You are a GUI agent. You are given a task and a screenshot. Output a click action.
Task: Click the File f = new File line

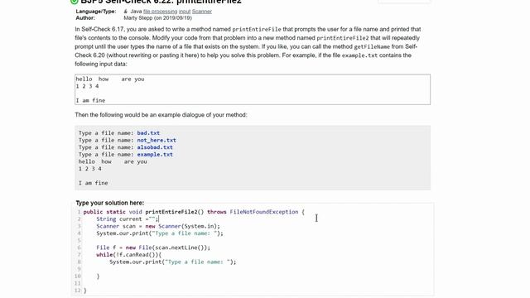click(x=153, y=248)
